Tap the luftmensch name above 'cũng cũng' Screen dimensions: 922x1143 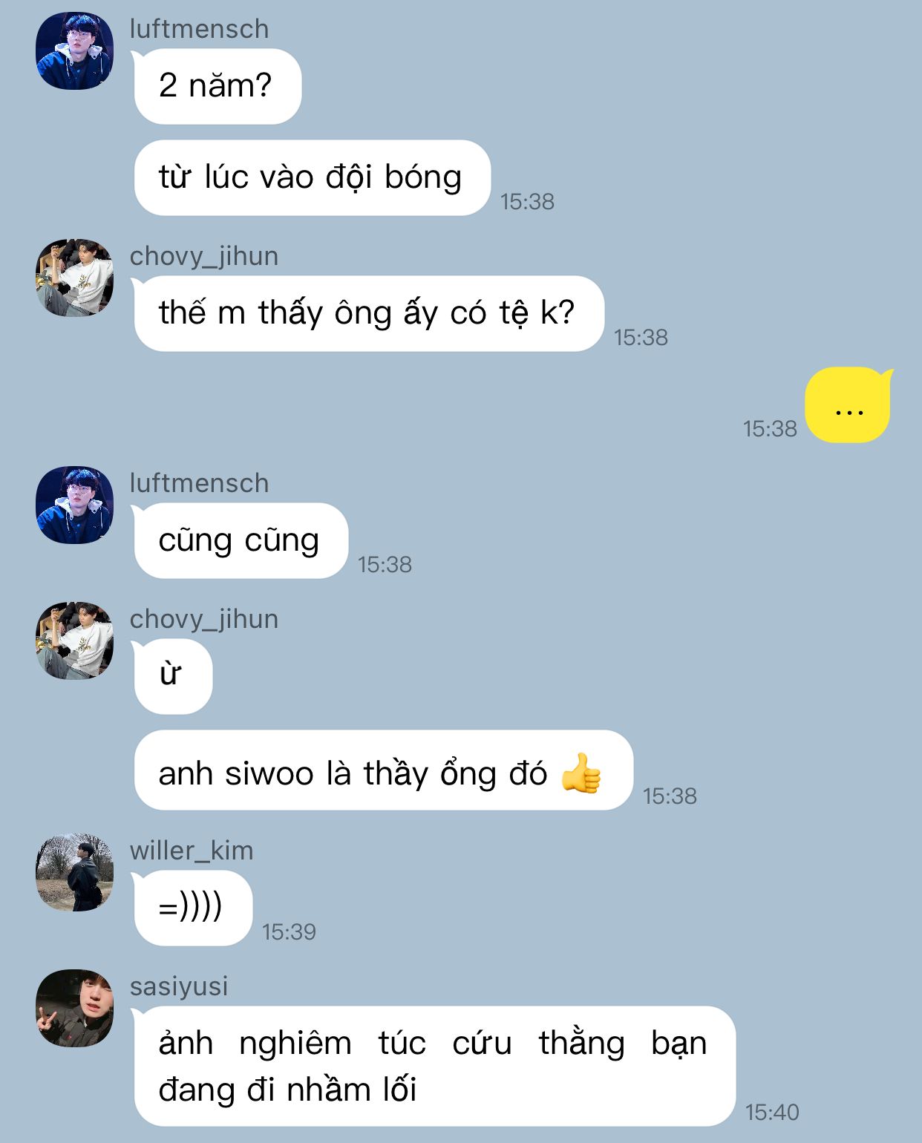199,483
